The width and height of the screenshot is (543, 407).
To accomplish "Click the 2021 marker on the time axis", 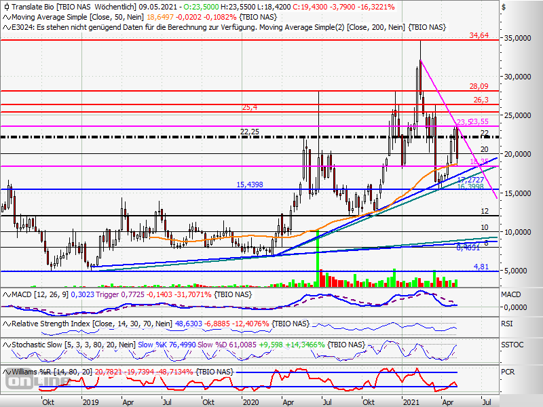I will coord(411,402).
